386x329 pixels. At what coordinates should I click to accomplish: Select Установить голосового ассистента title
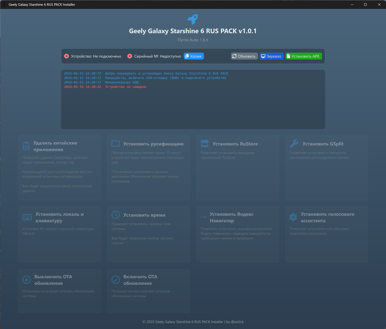pos(327,217)
